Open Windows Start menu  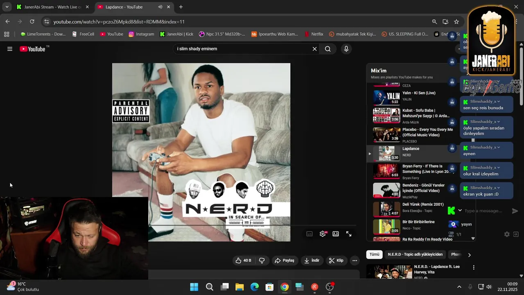coord(194,287)
